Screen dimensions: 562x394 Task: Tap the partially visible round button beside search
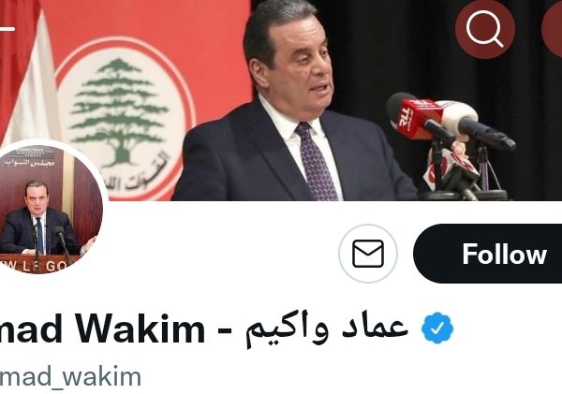(552, 29)
